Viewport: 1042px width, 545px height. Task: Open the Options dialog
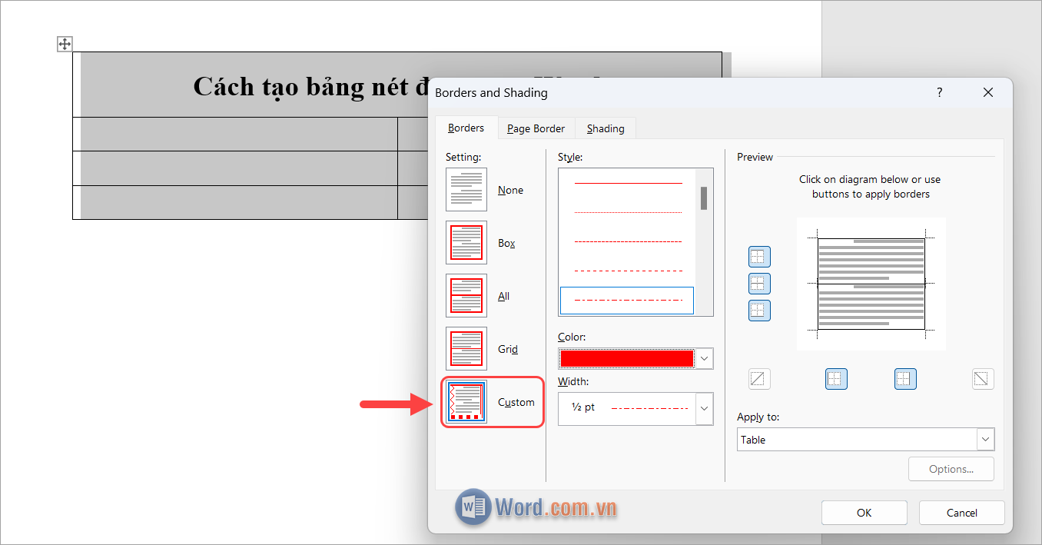[x=951, y=469]
